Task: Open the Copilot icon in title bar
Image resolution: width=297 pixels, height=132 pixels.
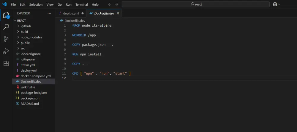Action: click(275, 4)
